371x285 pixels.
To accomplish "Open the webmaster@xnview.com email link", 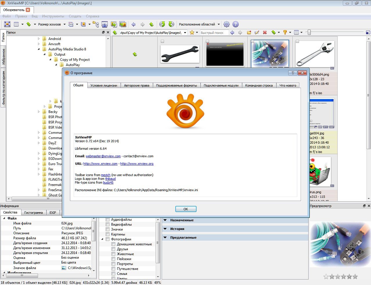I will click(x=103, y=156).
